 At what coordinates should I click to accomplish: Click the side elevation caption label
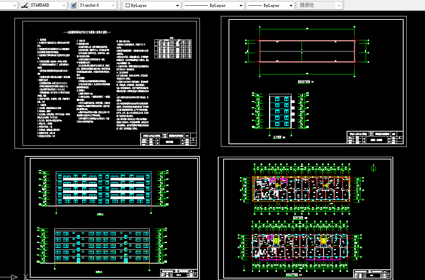(279, 137)
